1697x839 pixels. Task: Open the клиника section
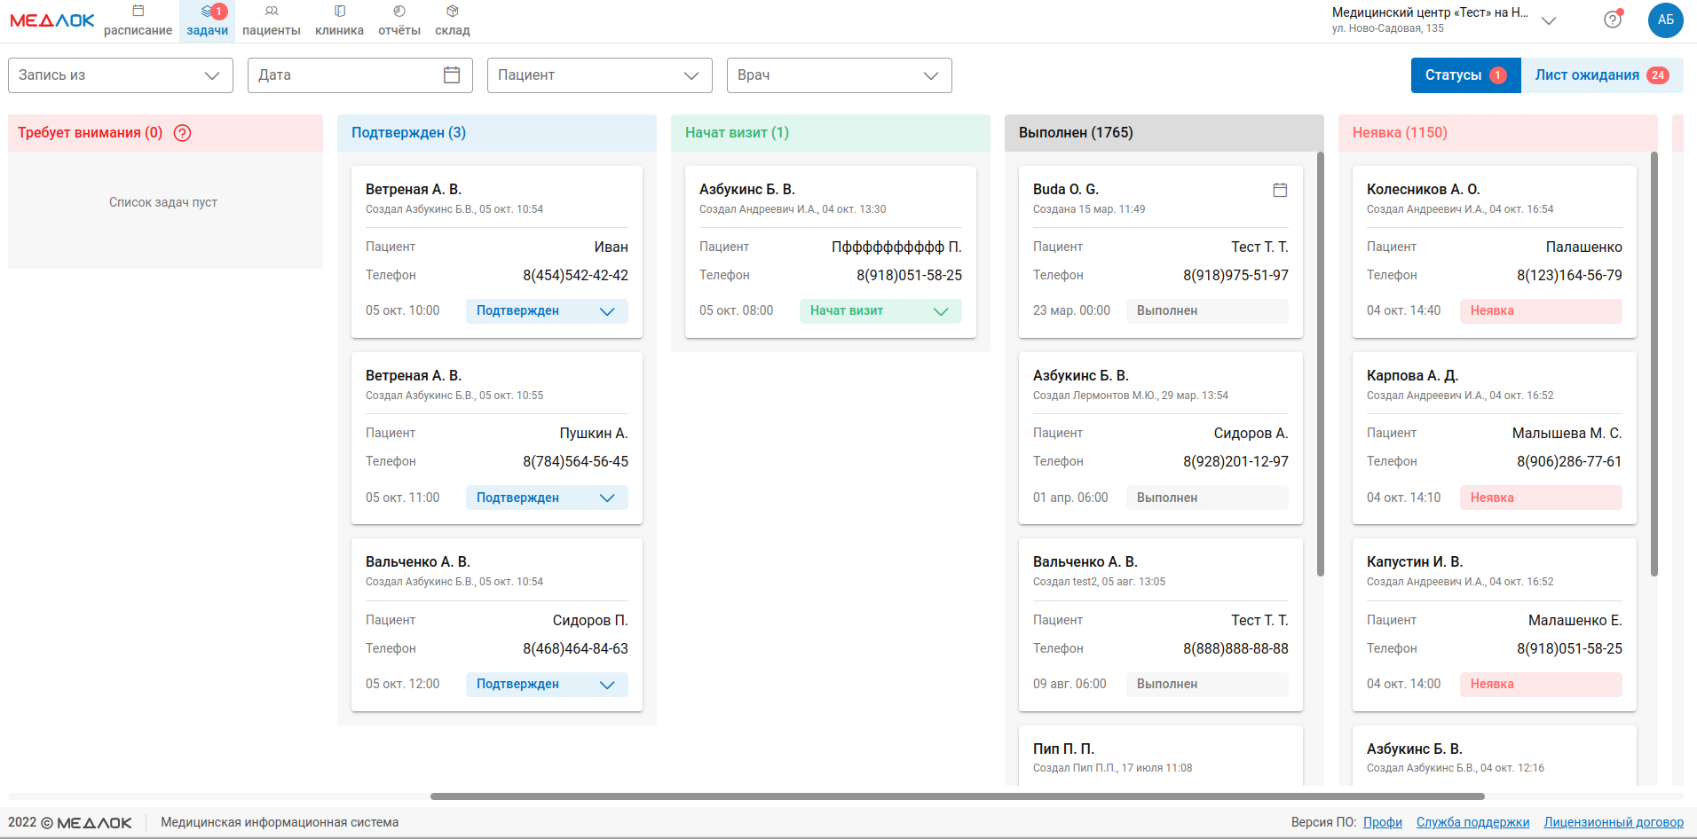339,20
